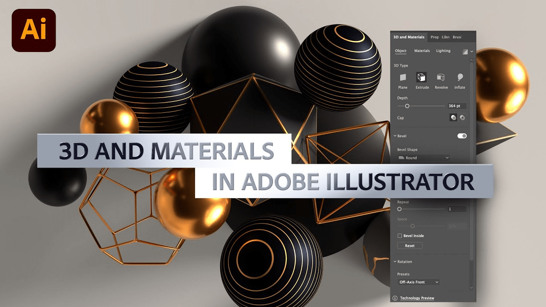Click the 'Cap' label
Viewport: 546px width, 307px height.
click(400, 118)
